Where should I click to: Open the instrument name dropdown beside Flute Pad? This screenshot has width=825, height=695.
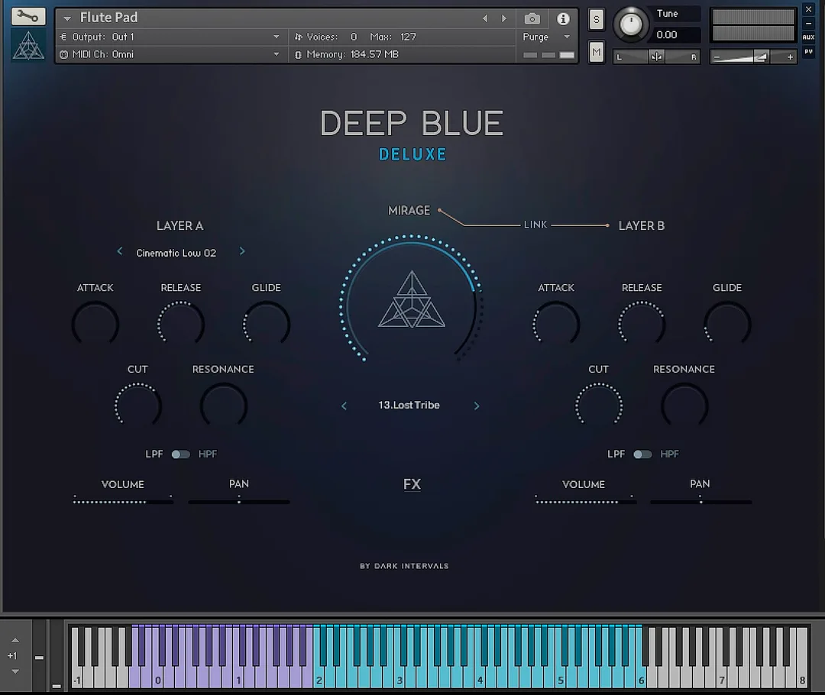[x=66, y=18]
